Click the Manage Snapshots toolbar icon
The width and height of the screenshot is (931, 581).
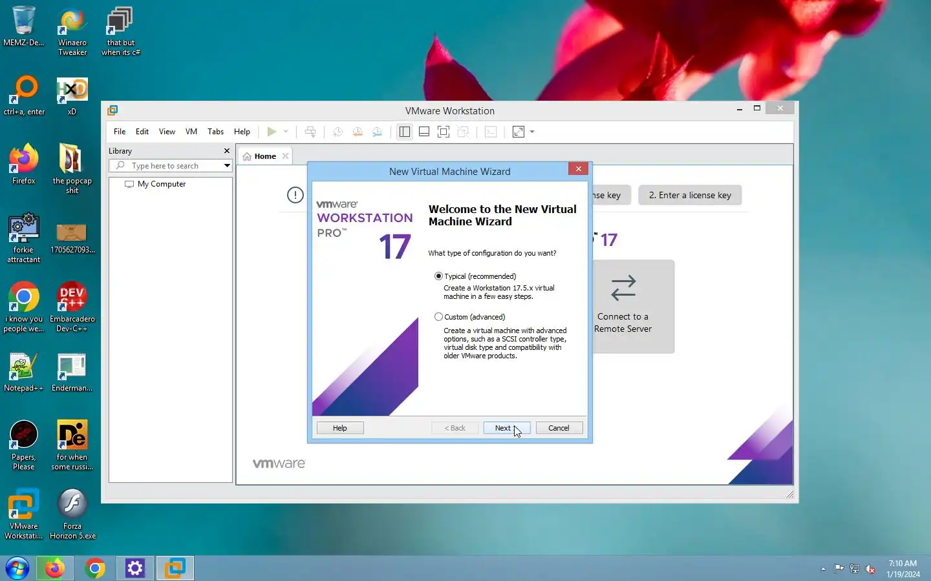(377, 132)
